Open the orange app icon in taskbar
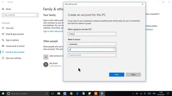The height and width of the screenshot is (96, 172). [96, 94]
